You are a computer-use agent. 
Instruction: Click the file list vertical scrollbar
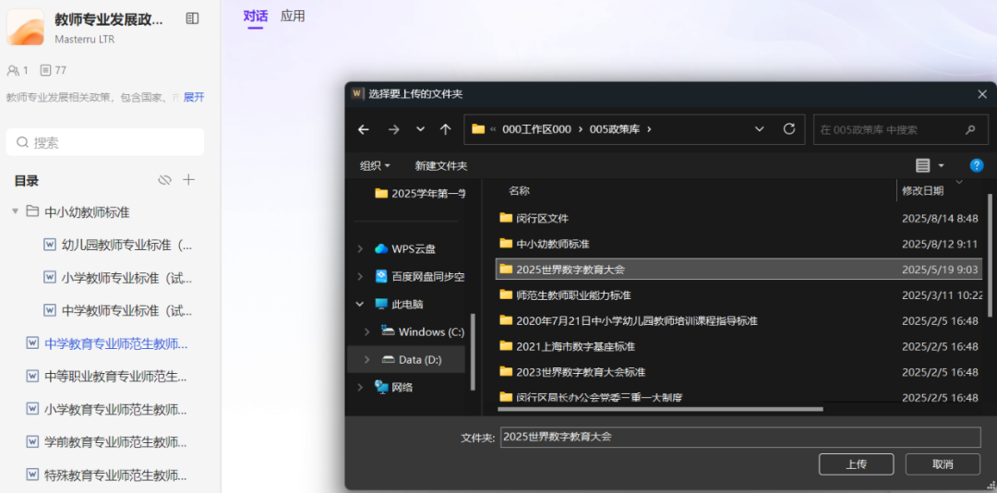coord(989,256)
